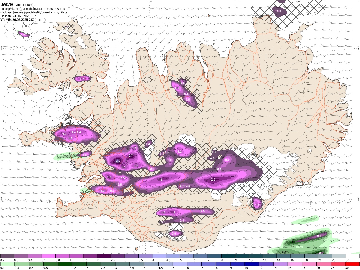Click the pale gray 25 swatch in upper legend row
Image resolution: width=360 pixels, height=270 pixels.
tap(339, 256)
